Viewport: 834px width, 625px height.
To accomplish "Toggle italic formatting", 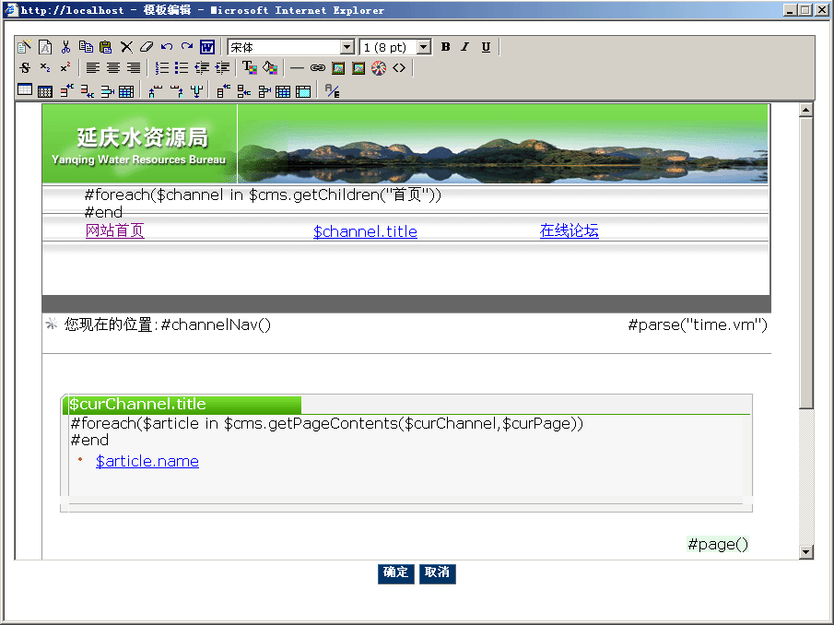I will pos(464,46).
